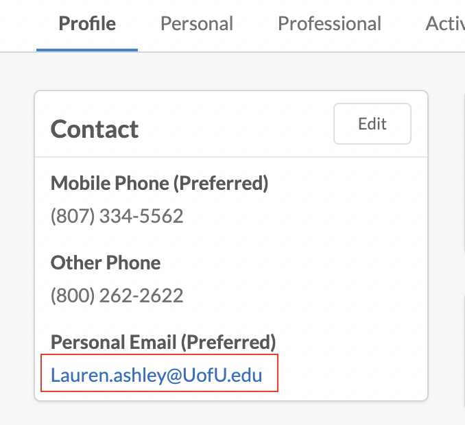This screenshot has width=465, height=425.
Task: Click the other phone number (800) 262-2622
Action: point(117,295)
